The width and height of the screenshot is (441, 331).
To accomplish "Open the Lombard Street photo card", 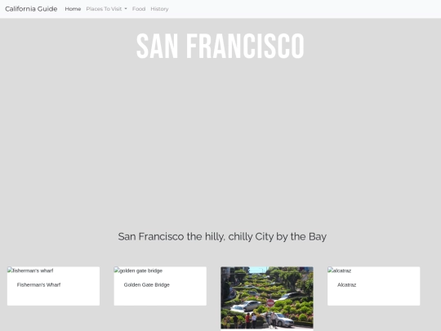I will (x=267, y=297).
